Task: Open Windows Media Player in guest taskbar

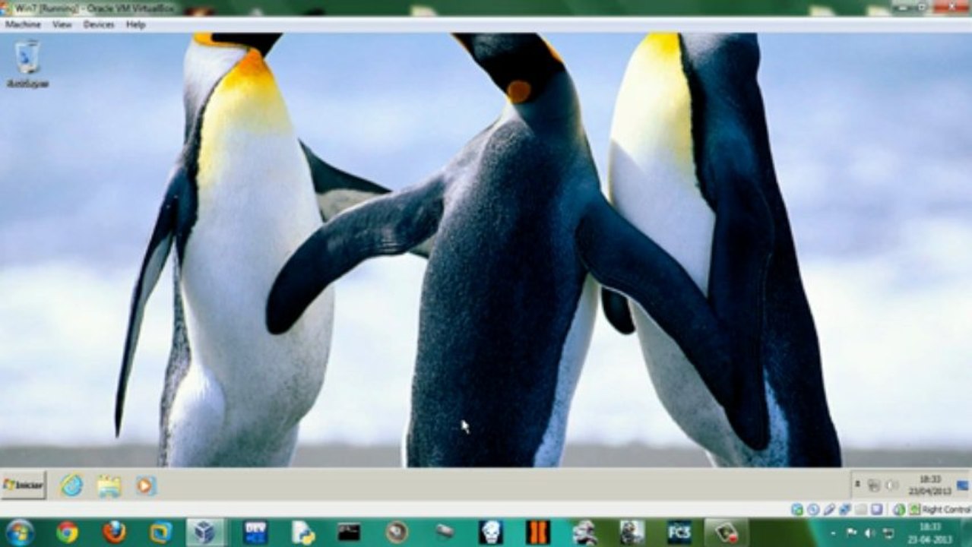Action: click(145, 485)
